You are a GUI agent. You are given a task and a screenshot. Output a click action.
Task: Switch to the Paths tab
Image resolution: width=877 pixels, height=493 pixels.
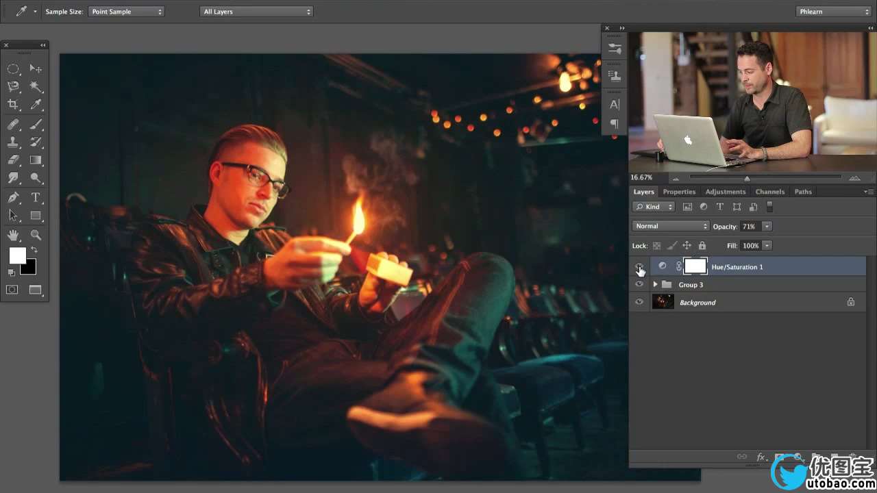803,192
